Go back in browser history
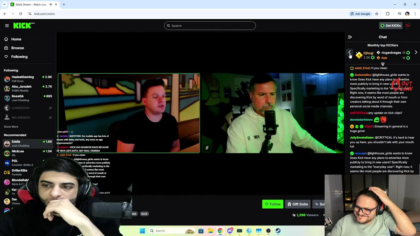Image resolution: width=420 pixels, height=236 pixels. click(x=5, y=14)
